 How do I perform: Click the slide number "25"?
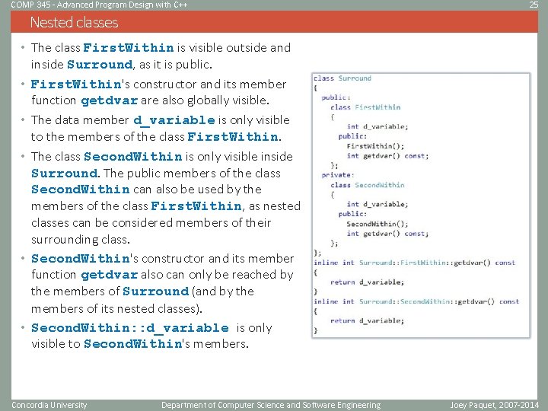click(534, 5)
